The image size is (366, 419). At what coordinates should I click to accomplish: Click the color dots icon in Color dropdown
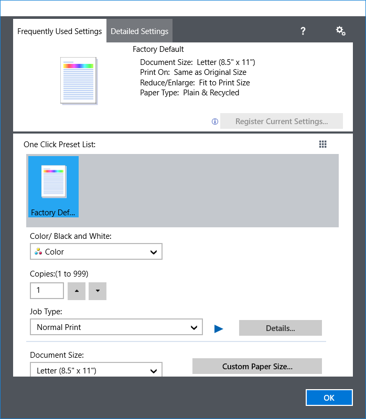tap(38, 252)
